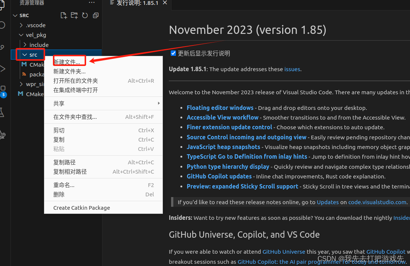Open Source Control incoming and outgoing view link

pyautogui.click(x=246, y=137)
